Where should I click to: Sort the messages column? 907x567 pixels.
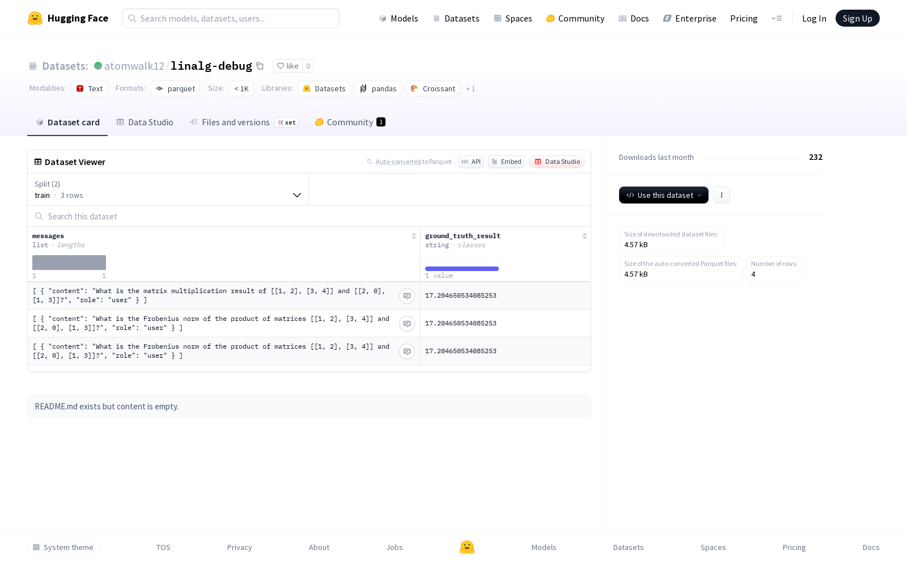[x=414, y=236]
